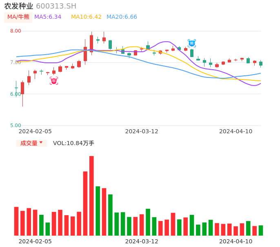Click the tallest red volume bar
The height and width of the screenshot is (247, 280).
click(x=91, y=196)
